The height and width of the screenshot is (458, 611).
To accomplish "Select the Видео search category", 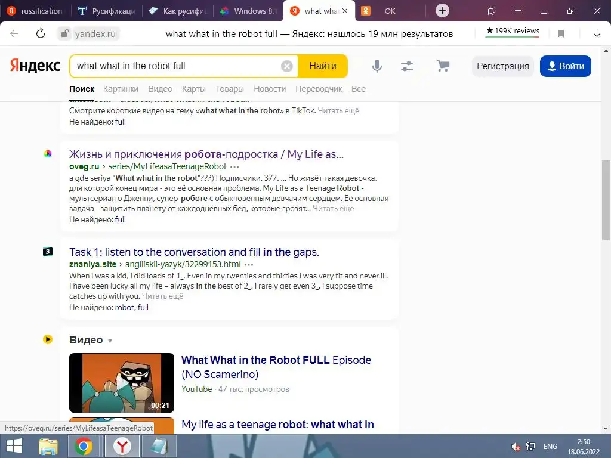I will click(x=160, y=89).
